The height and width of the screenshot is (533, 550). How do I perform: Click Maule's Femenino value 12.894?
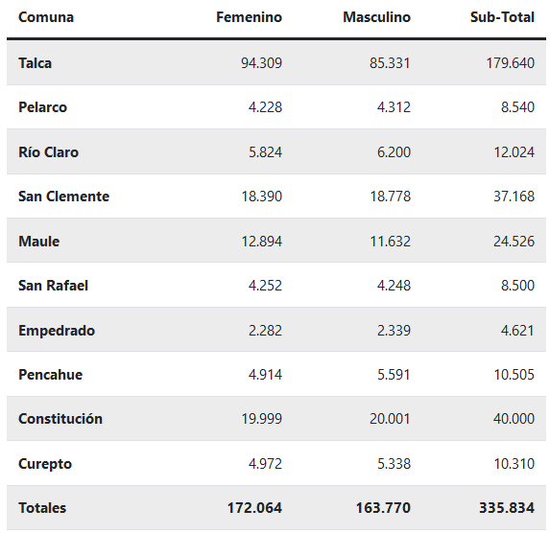pos(262,242)
